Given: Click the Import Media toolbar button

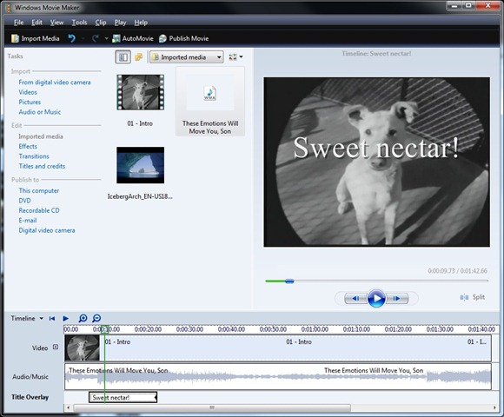Looking at the screenshot, I should tap(36, 38).
